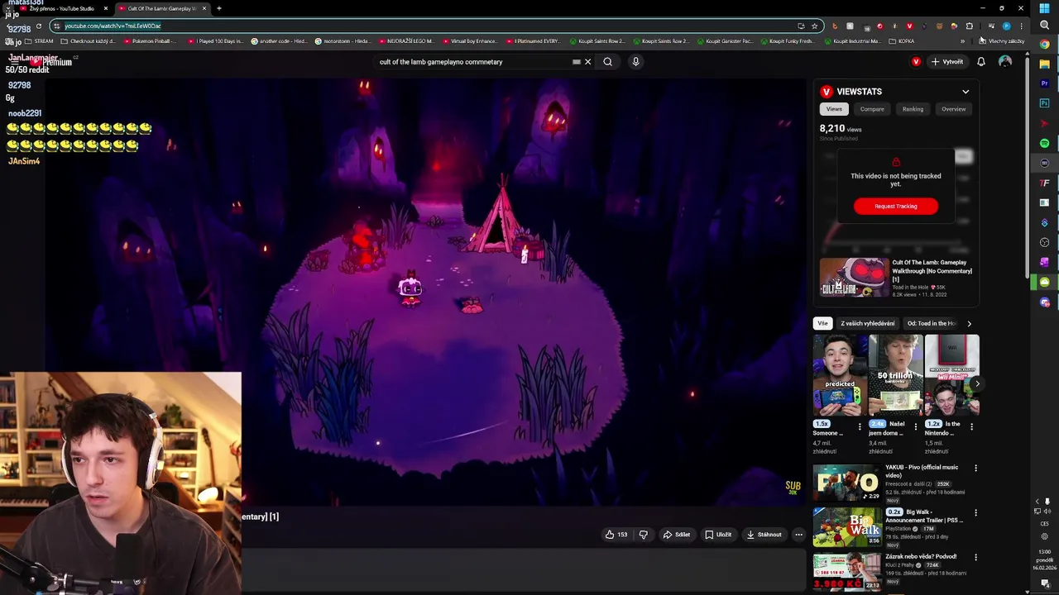Select 'Od: Toad in the Hole' chip
The image size is (1059, 595).
[932, 323]
